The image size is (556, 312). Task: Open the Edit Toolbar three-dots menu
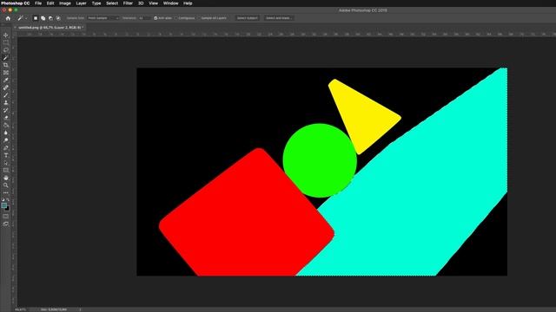click(6, 192)
